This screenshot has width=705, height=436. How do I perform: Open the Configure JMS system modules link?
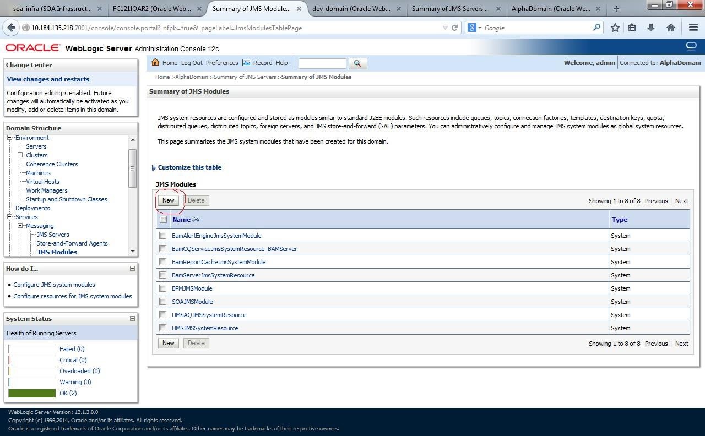click(x=54, y=285)
